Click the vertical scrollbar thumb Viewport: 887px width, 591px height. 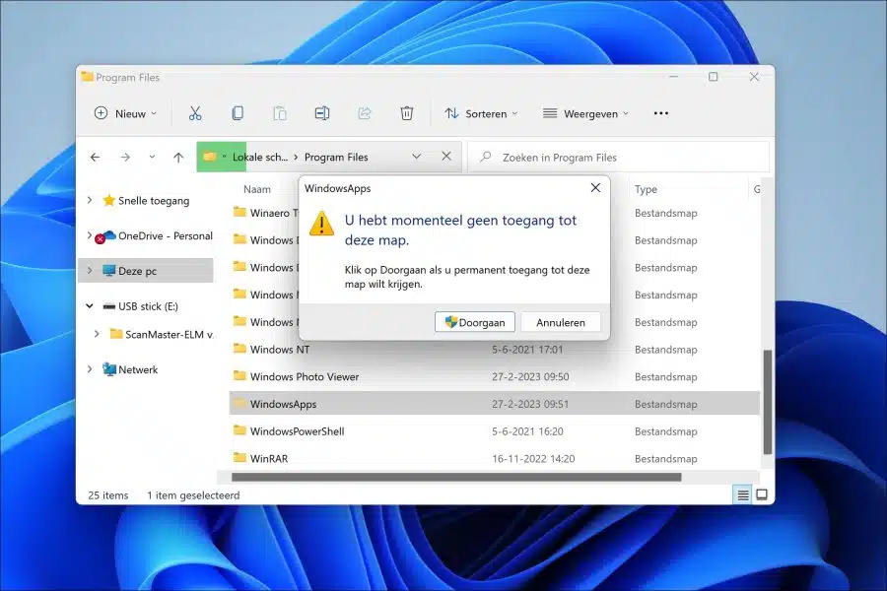767,402
